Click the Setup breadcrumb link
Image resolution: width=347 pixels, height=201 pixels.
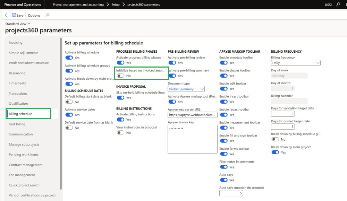click(x=116, y=5)
